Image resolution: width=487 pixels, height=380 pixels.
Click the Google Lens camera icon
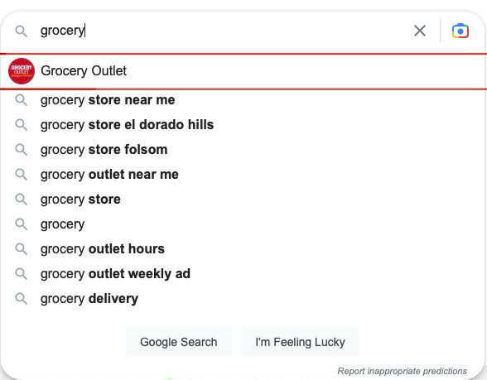click(x=460, y=31)
